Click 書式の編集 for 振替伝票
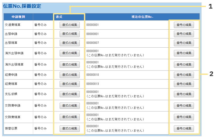Screen dimensions: 216x138 pyautogui.click(x=70, y=129)
